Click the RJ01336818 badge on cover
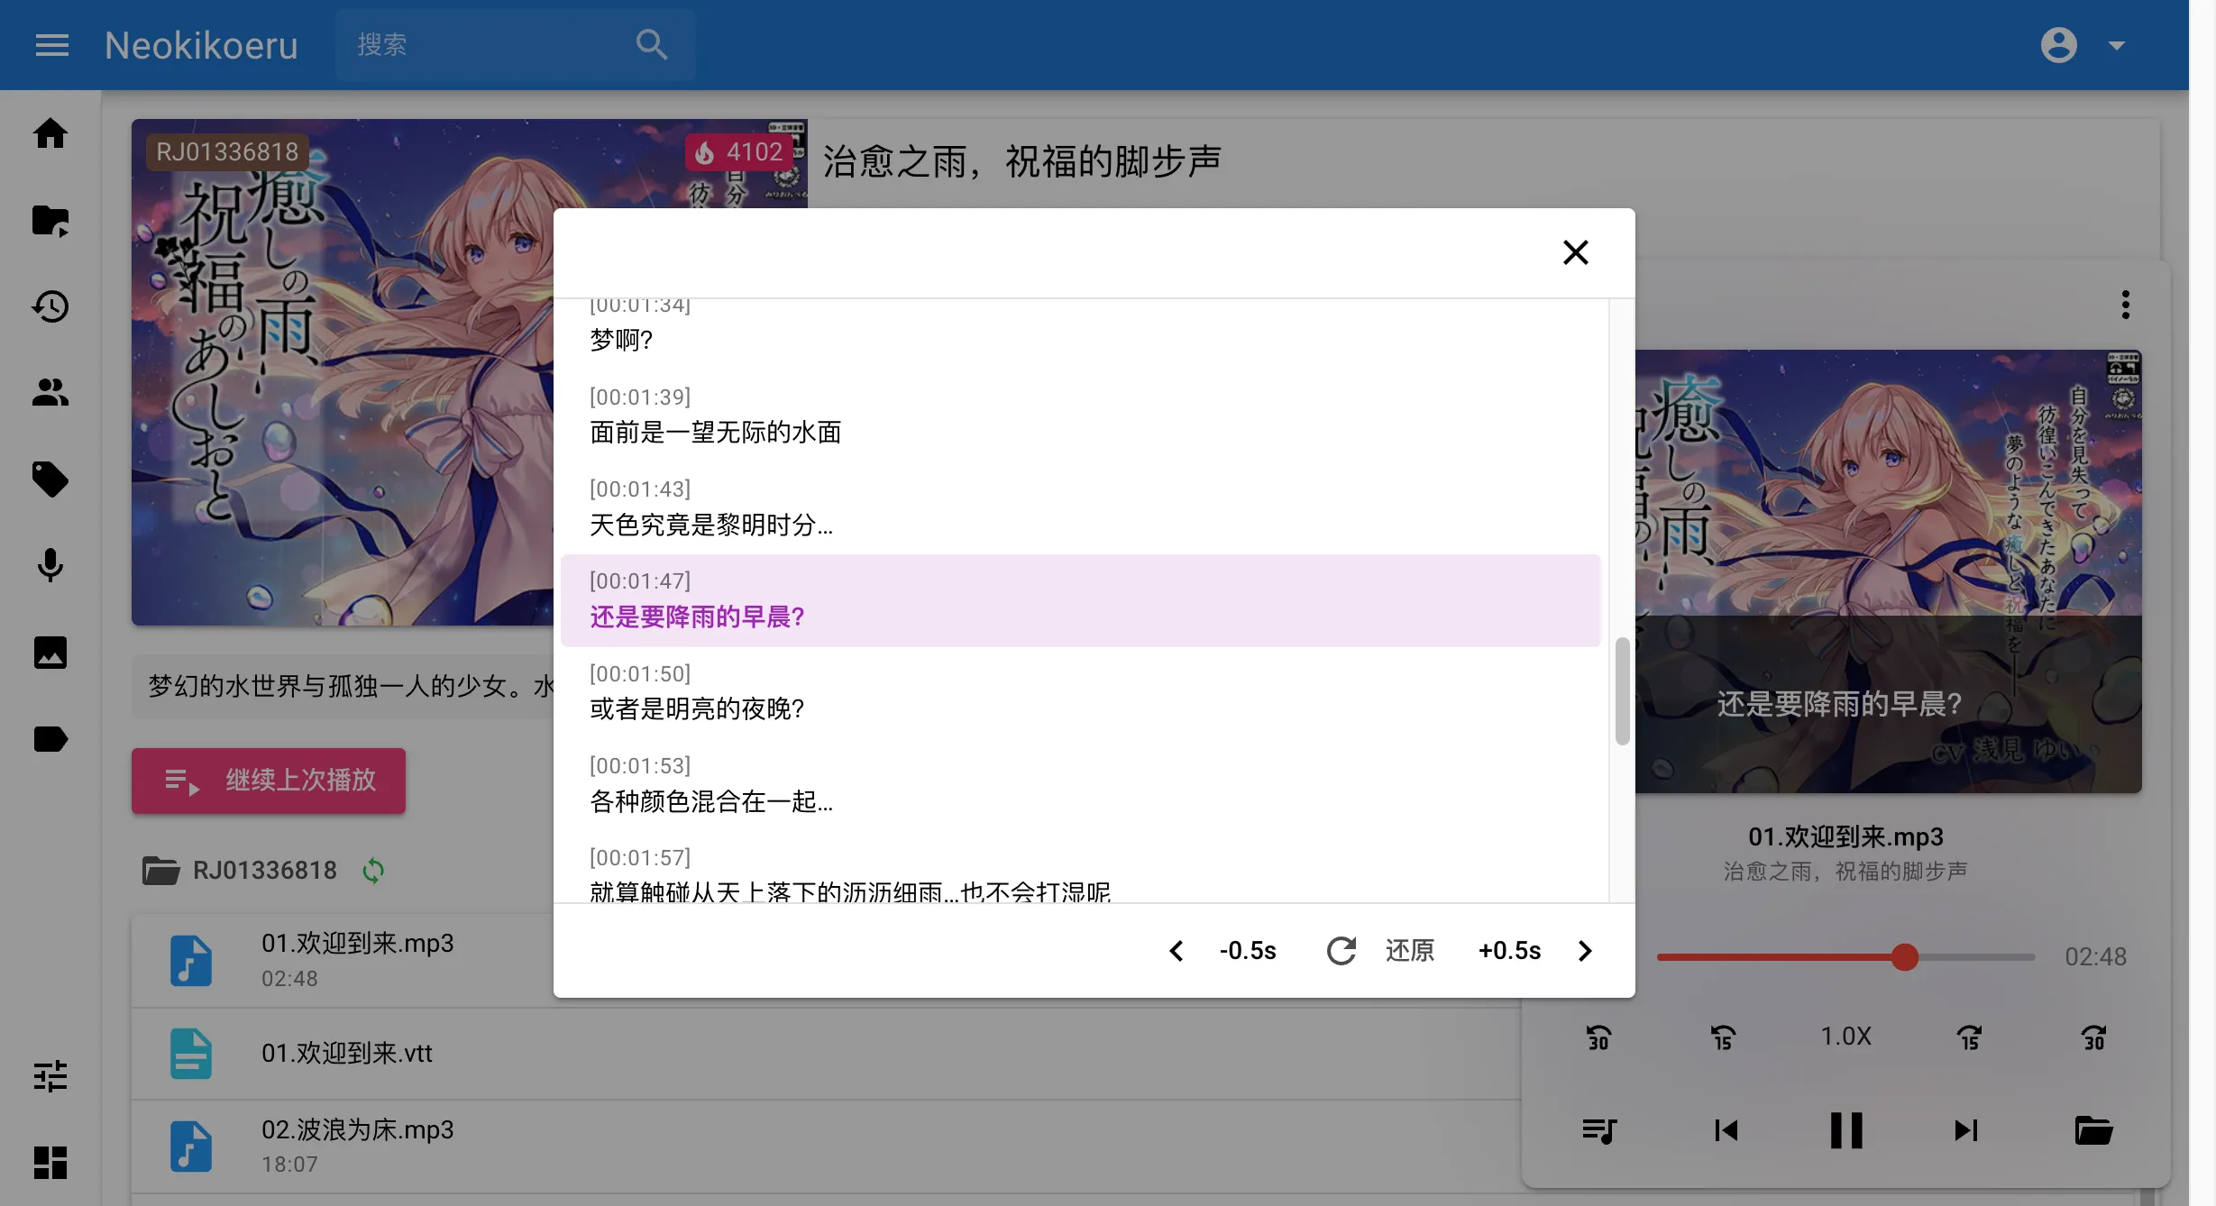 (x=227, y=151)
